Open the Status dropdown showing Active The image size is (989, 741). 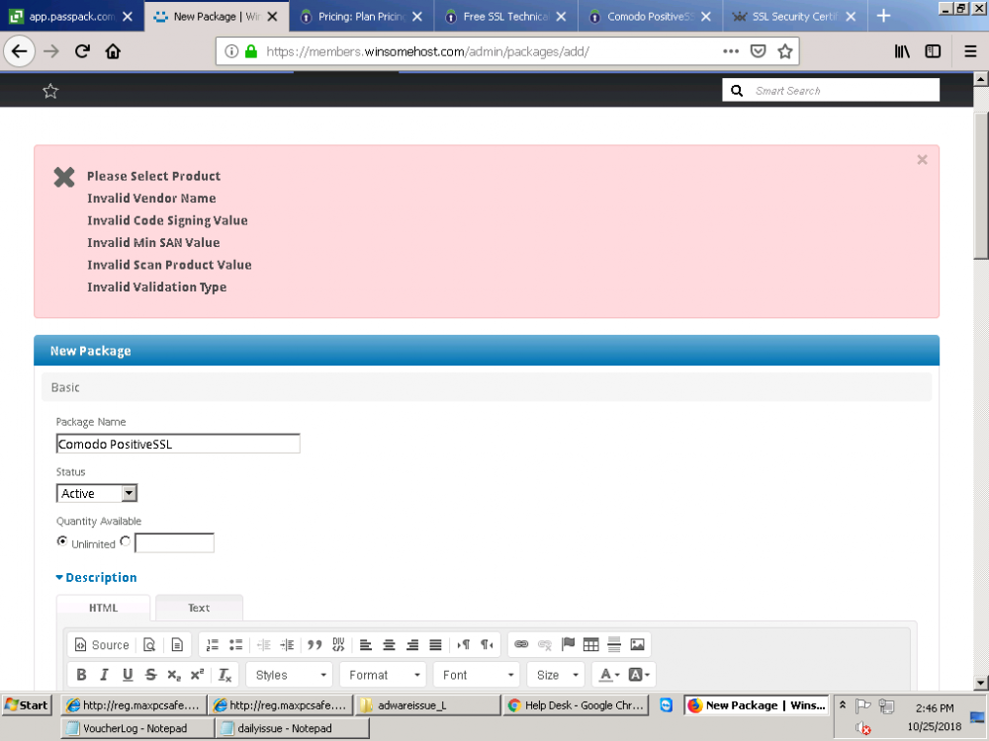97,493
